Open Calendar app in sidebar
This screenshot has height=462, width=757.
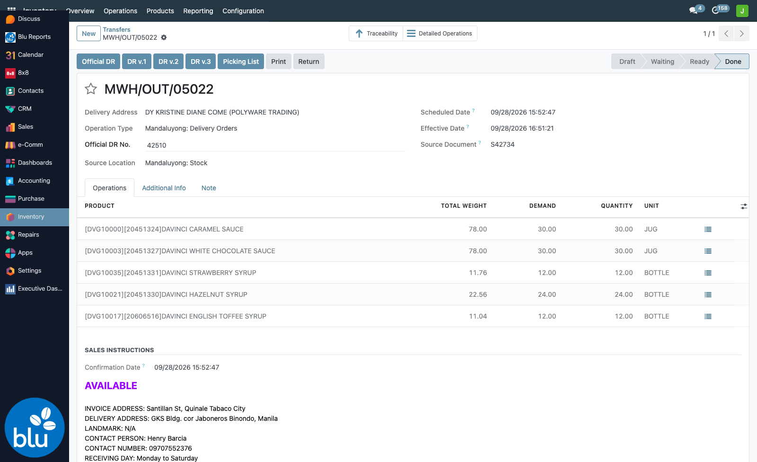click(x=35, y=55)
